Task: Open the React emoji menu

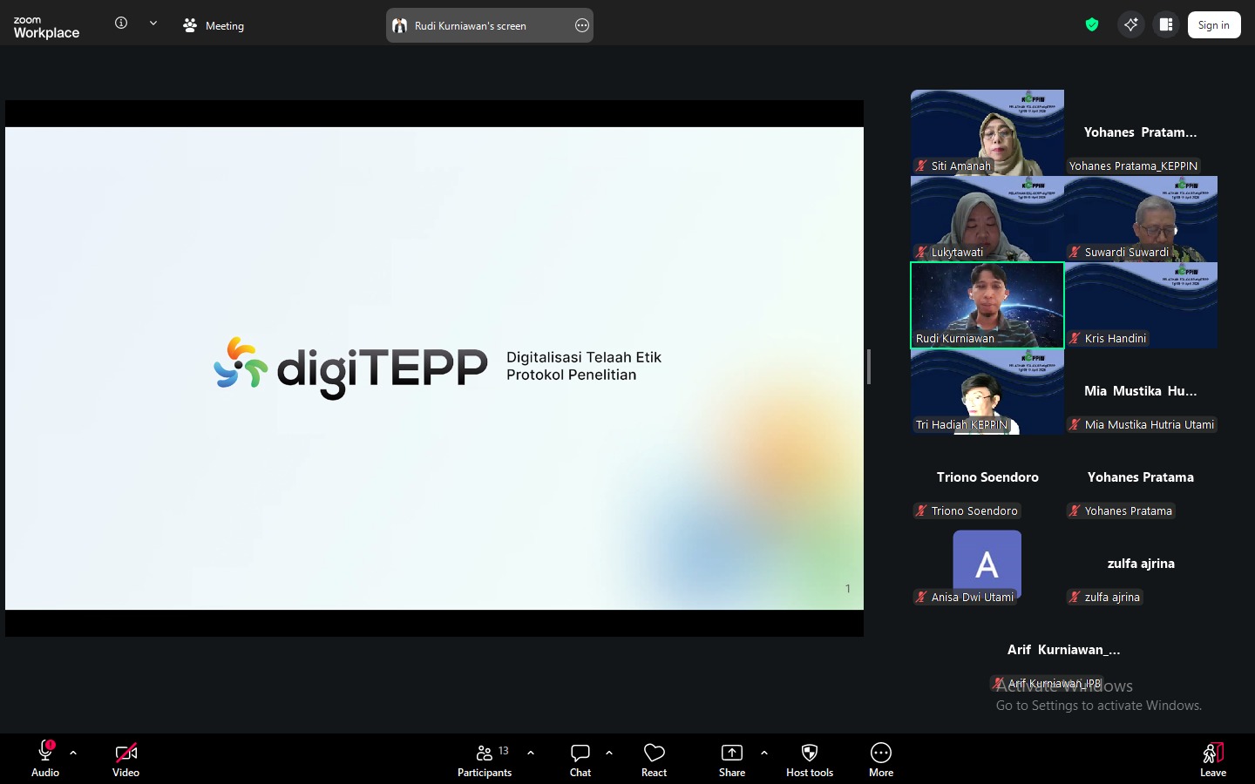Action: click(654, 754)
